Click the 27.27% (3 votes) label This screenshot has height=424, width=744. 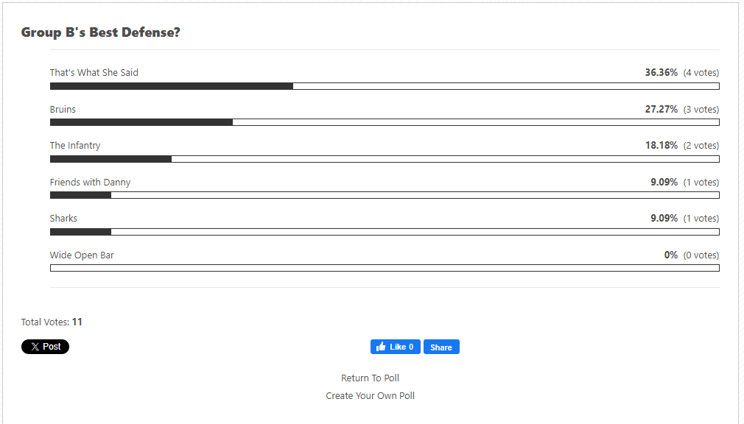(x=682, y=109)
